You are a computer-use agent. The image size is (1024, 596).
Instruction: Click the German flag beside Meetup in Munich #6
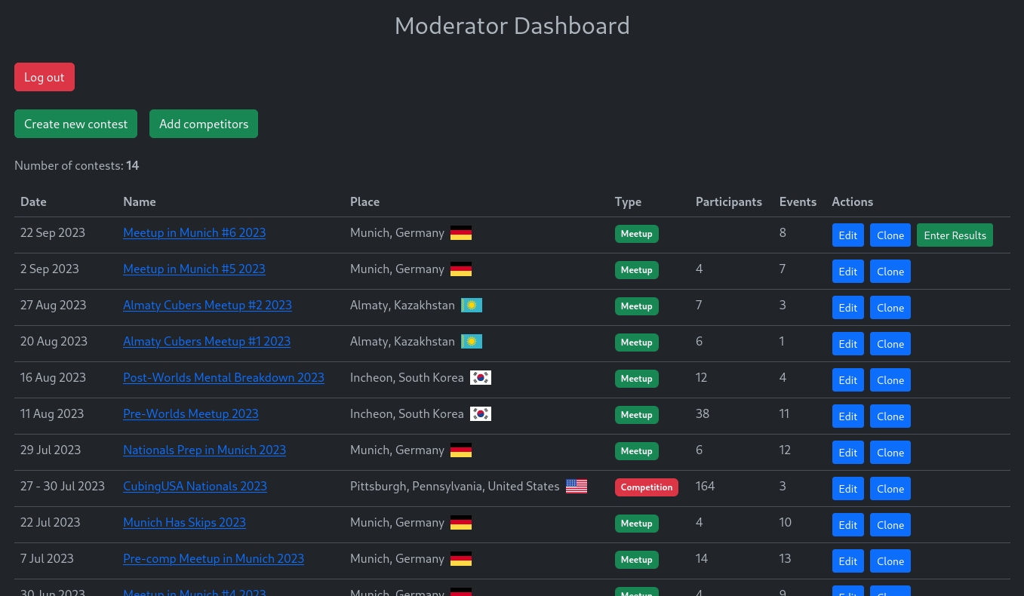(x=461, y=233)
